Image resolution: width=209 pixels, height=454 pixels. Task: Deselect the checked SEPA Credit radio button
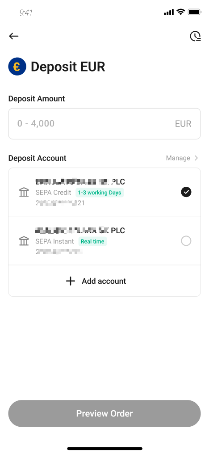pyautogui.click(x=186, y=192)
